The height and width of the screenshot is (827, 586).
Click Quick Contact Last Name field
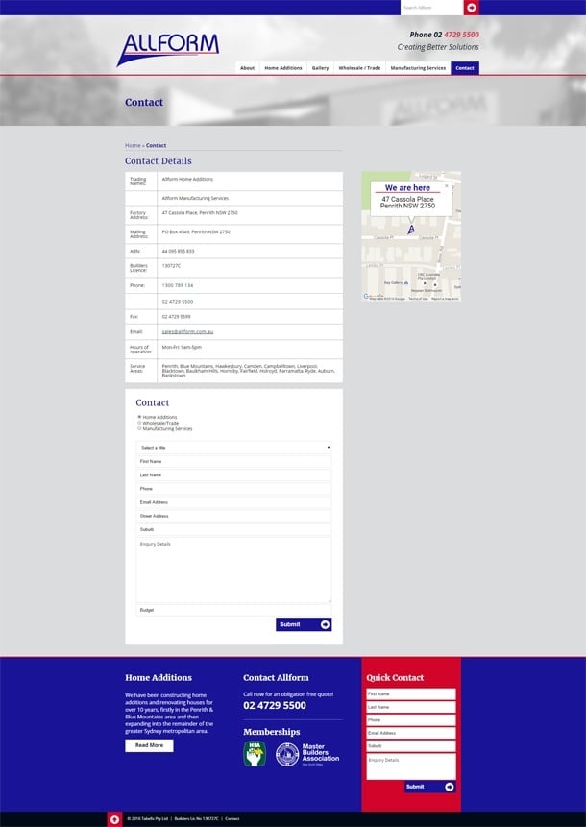411,707
